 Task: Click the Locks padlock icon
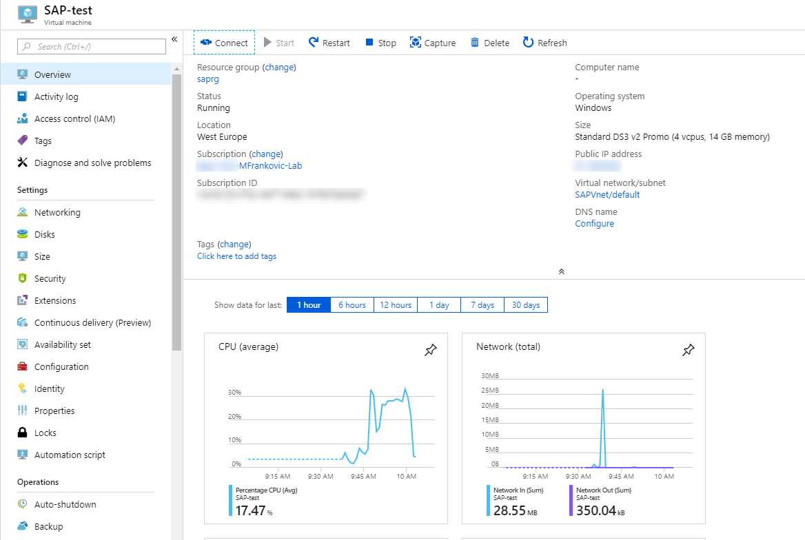pyautogui.click(x=22, y=432)
